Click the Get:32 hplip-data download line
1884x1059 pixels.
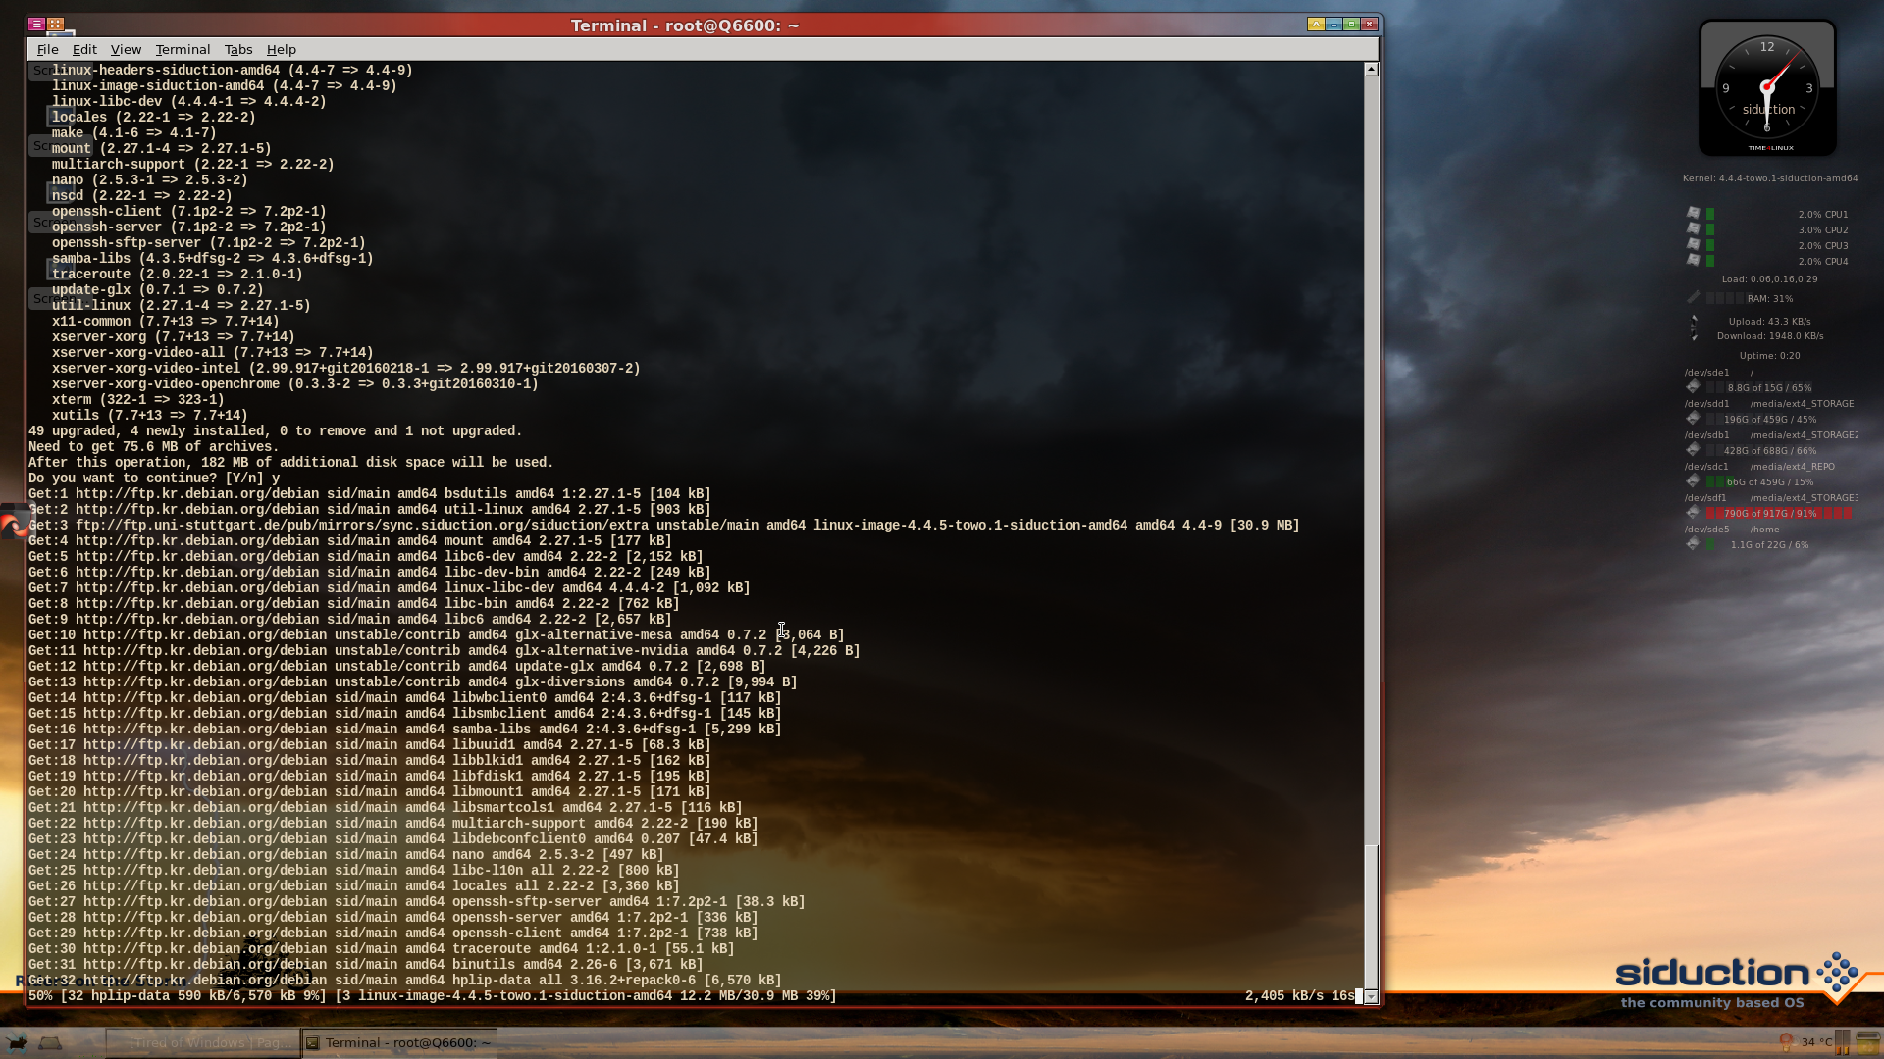(x=404, y=981)
